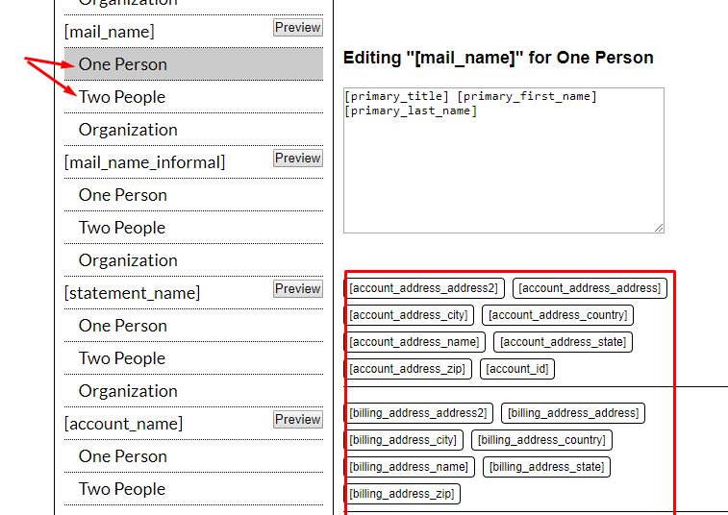The image size is (728, 515).
Task: Open One Person under [mail_name_informal]
Action: [x=123, y=195]
